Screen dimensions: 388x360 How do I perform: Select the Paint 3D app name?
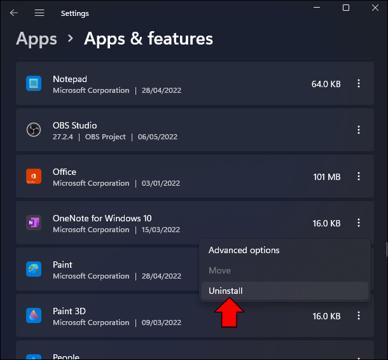click(69, 311)
